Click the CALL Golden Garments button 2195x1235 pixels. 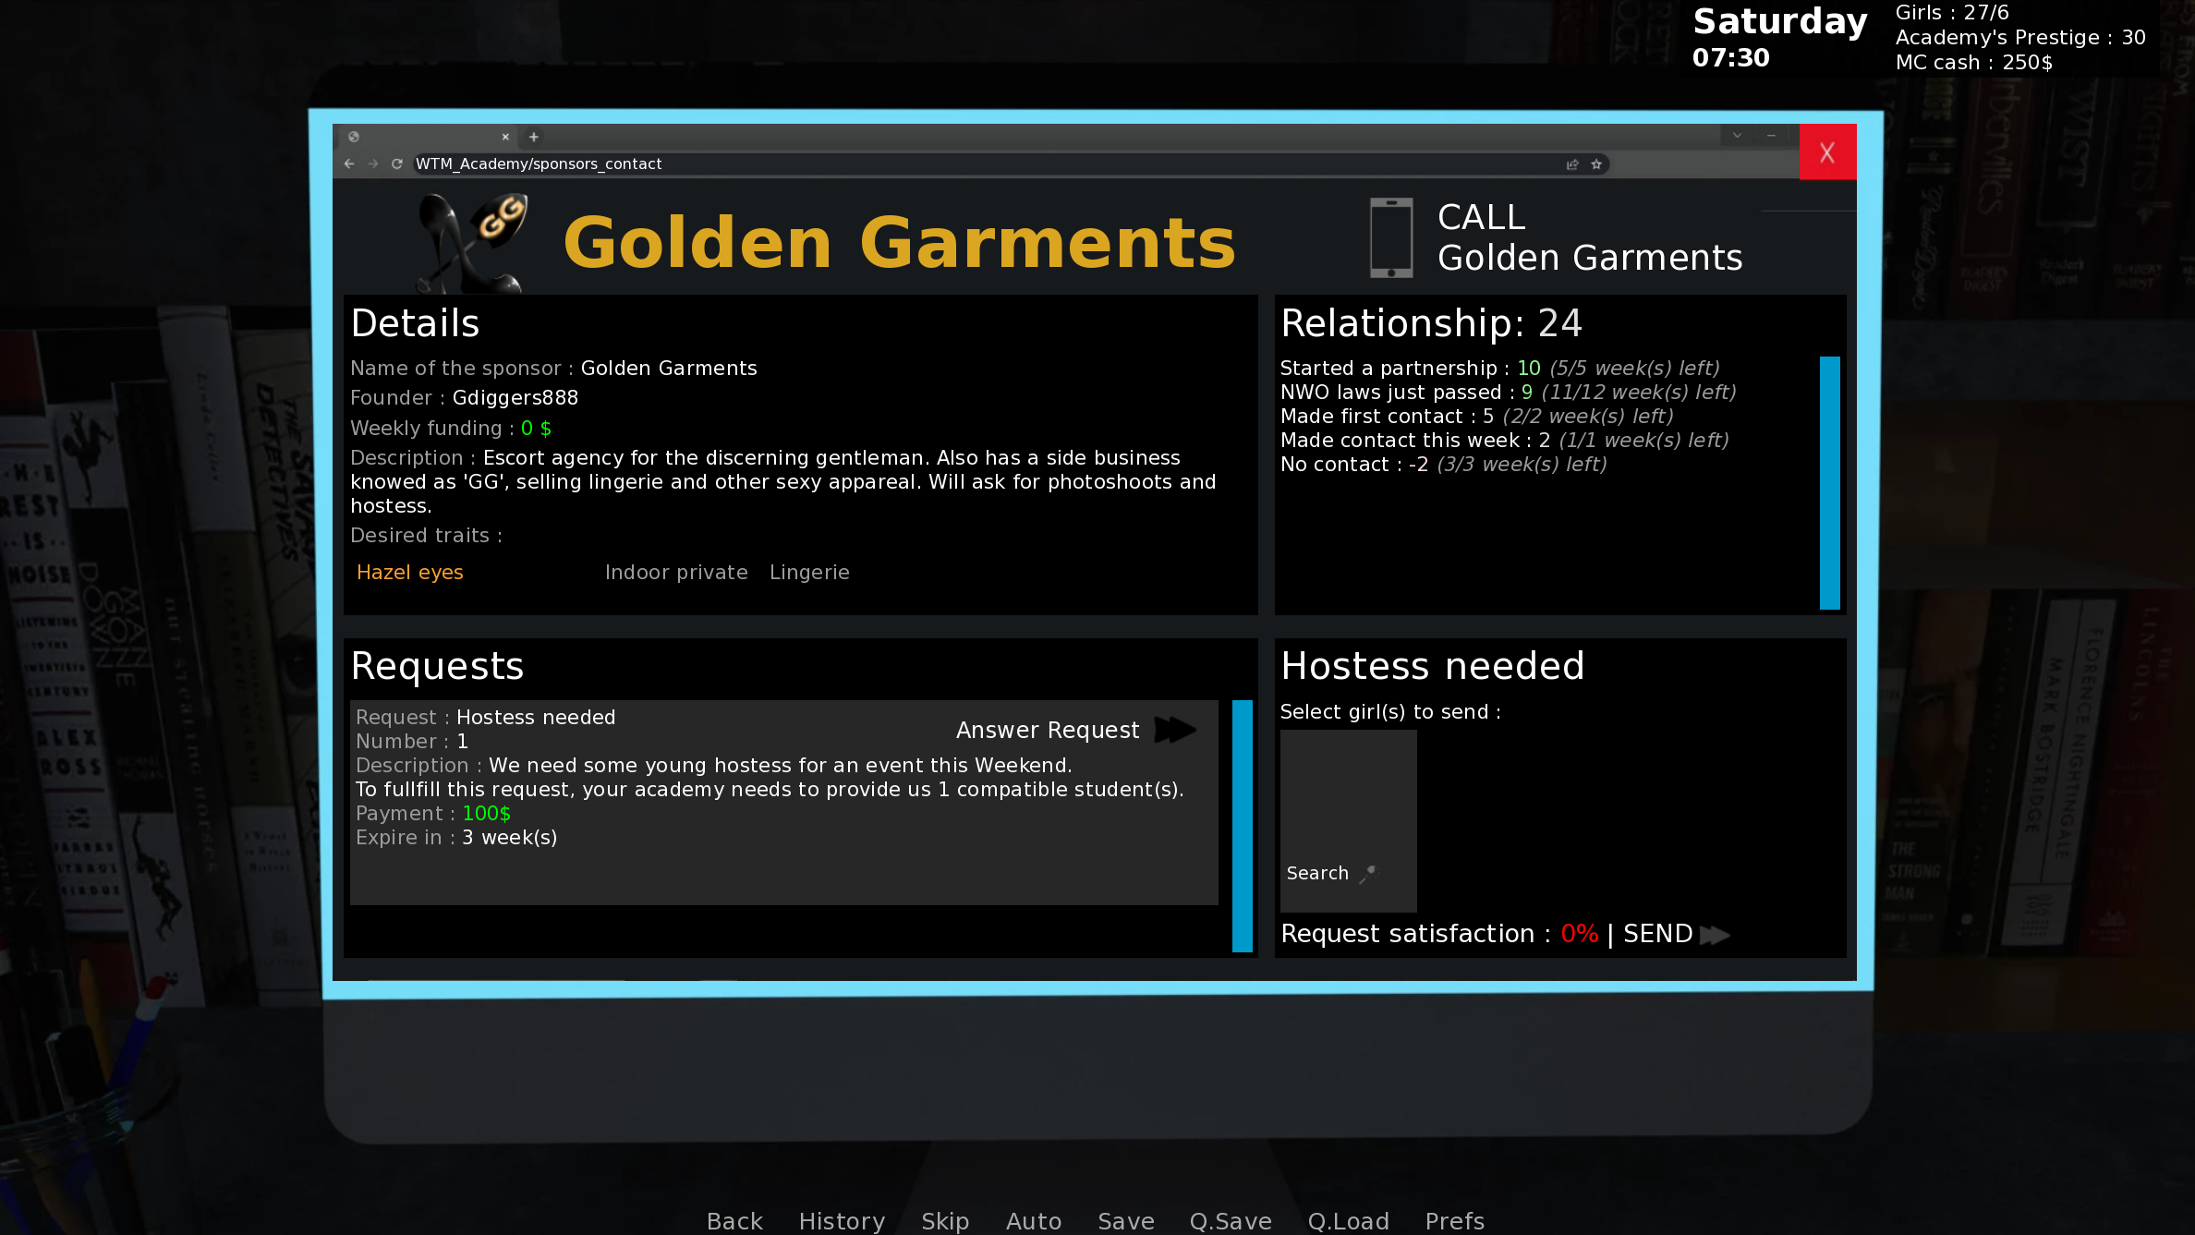coord(1556,237)
